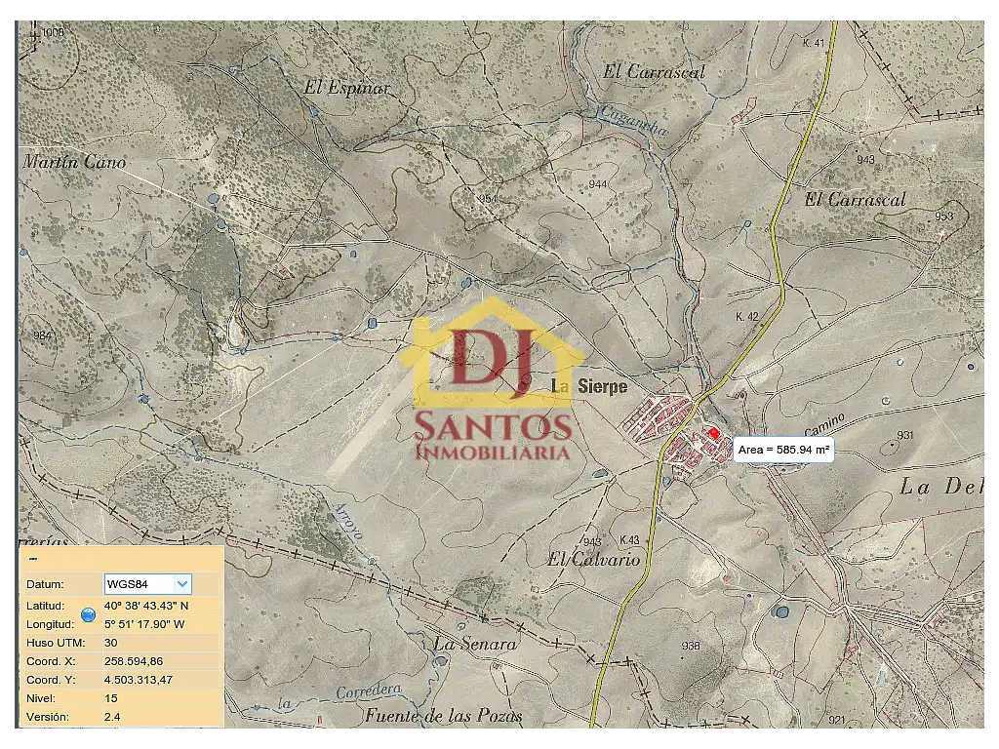Click the Versión: label
Screen dimensions: 999x749
[x=47, y=717]
